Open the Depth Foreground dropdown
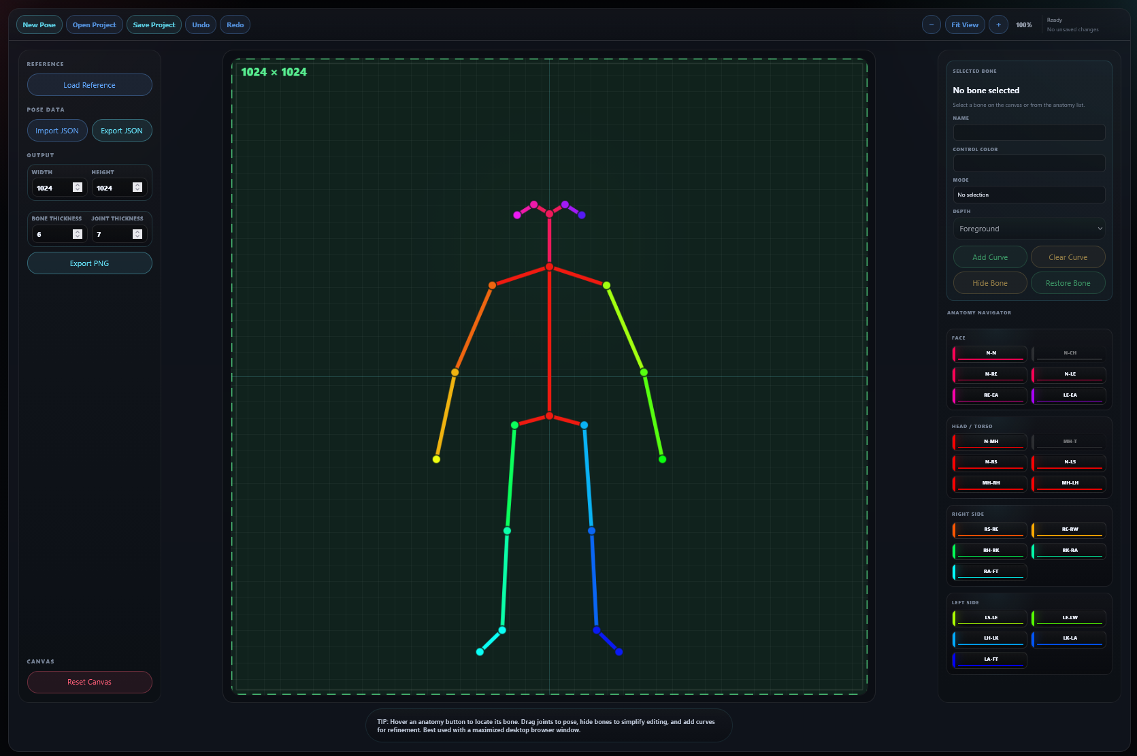 [x=1029, y=229]
